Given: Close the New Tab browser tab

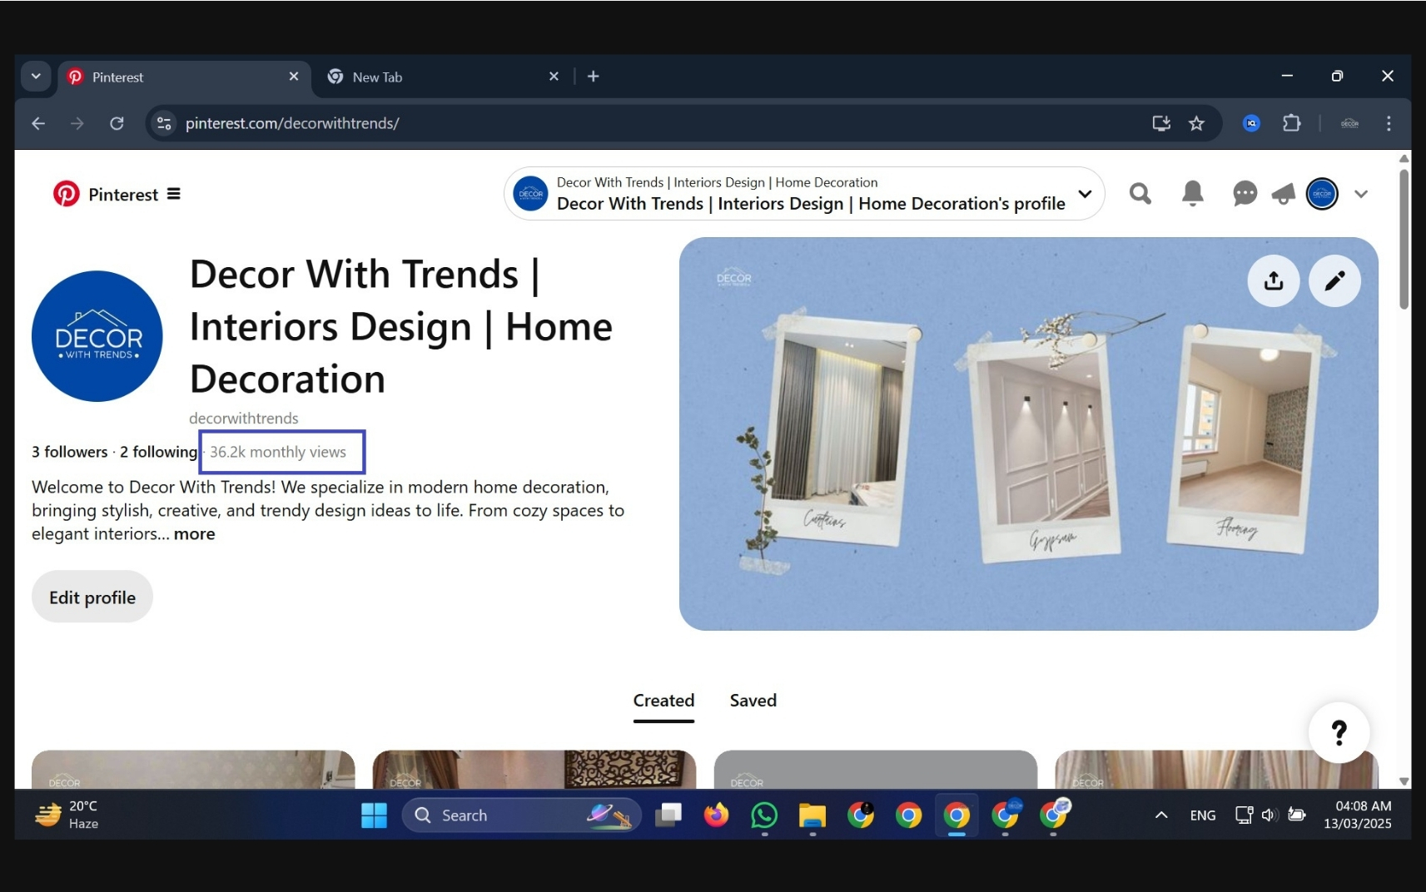Looking at the screenshot, I should click(554, 77).
